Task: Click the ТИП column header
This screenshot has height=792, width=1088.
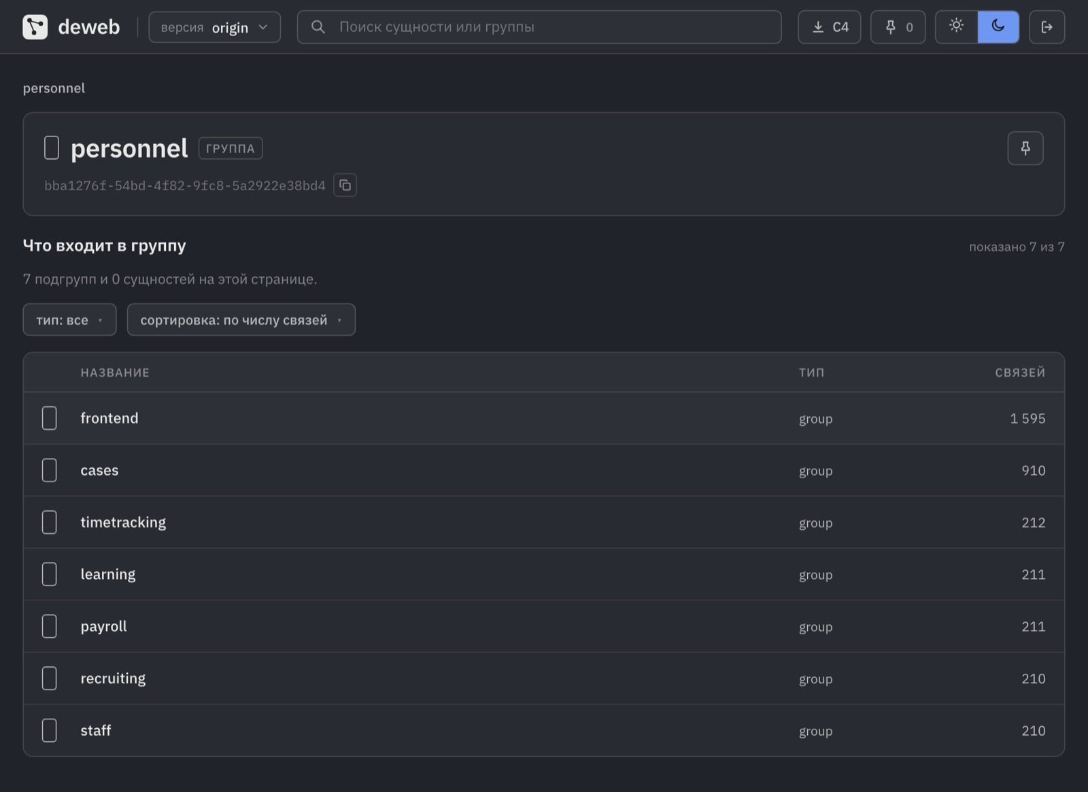Action: (811, 372)
